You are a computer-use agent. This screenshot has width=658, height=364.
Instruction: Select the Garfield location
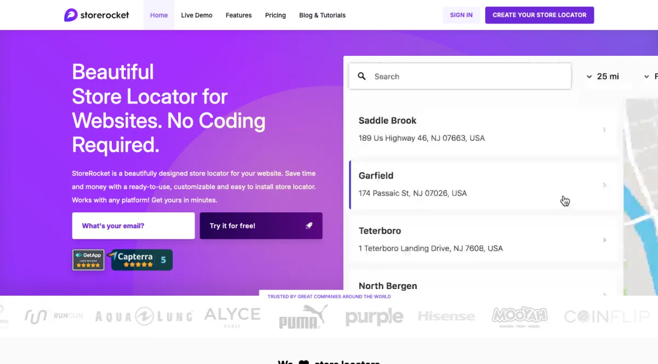tap(483, 184)
